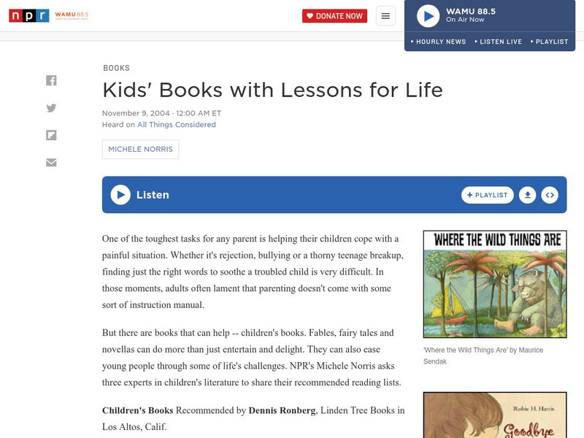
Task: Share article on Twitter
Action: [x=51, y=108]
